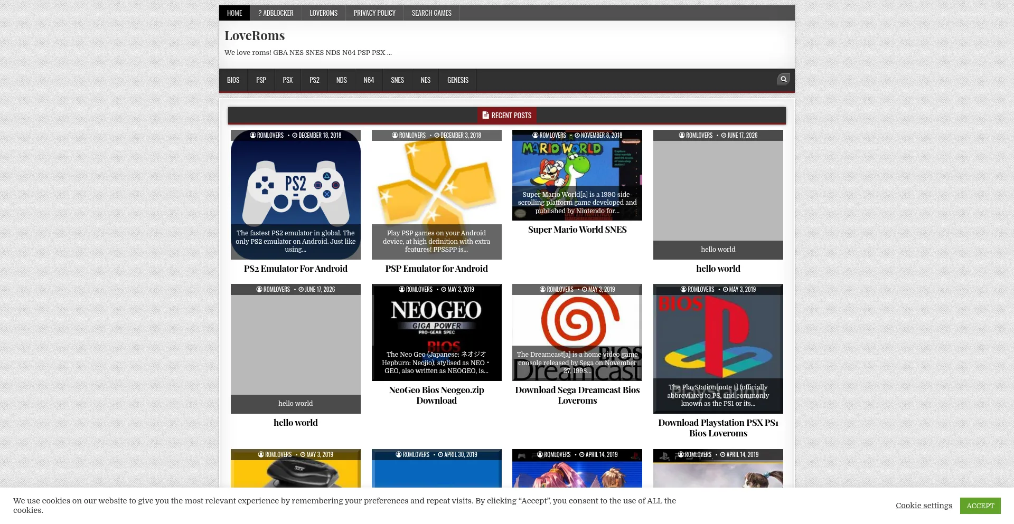1014x524 pixels.
Task: Open the LOVEROMS top menu link
Action: (x=324, y=13)
